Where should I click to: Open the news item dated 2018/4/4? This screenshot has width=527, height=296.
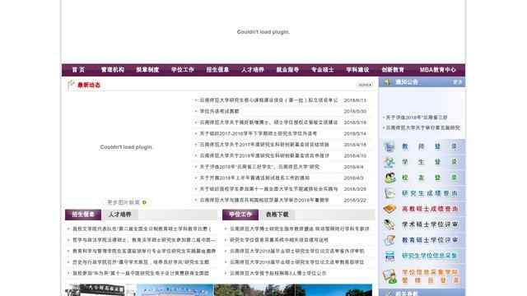259,166
